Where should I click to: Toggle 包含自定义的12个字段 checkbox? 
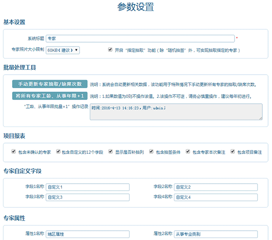click(x=58, y=151)
